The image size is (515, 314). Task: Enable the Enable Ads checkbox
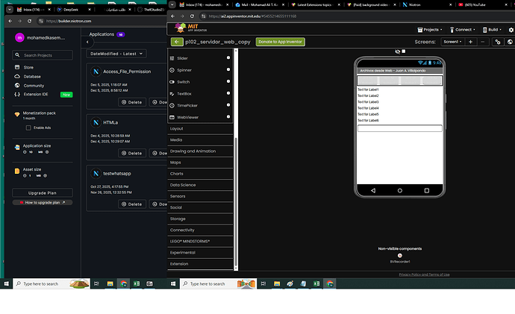coord(28,128)
